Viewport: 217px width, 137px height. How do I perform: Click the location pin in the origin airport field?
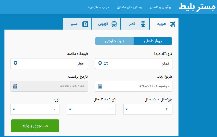coord(100,63)
